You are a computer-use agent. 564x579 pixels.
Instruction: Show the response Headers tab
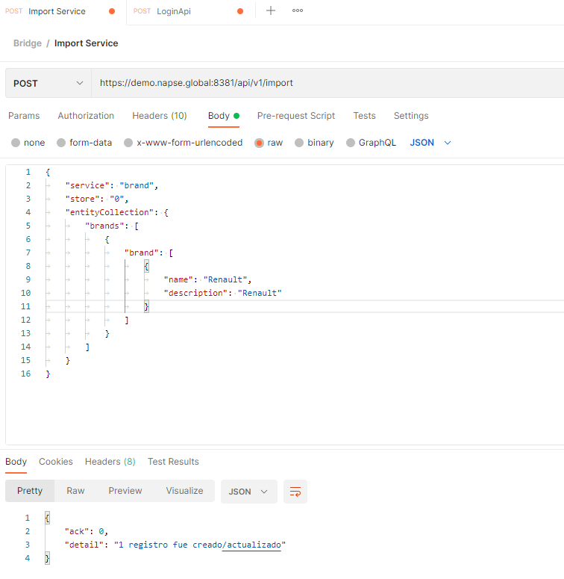point(110,462)
